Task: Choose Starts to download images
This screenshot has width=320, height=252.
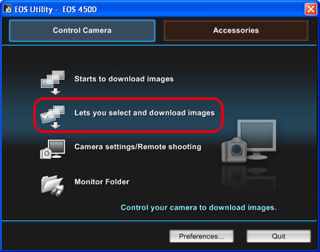Action: (124, 79)
